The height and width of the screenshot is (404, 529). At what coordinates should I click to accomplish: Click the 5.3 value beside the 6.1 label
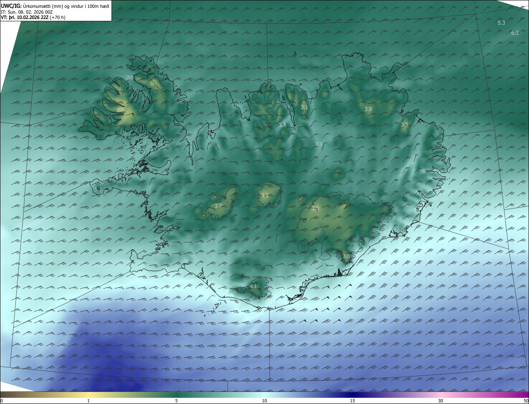(x=501, y=23)
